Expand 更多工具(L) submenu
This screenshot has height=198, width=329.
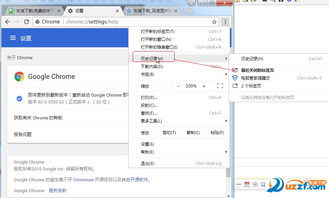coord(179,121)
